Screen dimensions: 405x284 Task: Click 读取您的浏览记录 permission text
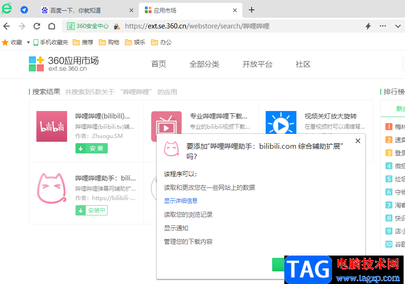[188, 215]
